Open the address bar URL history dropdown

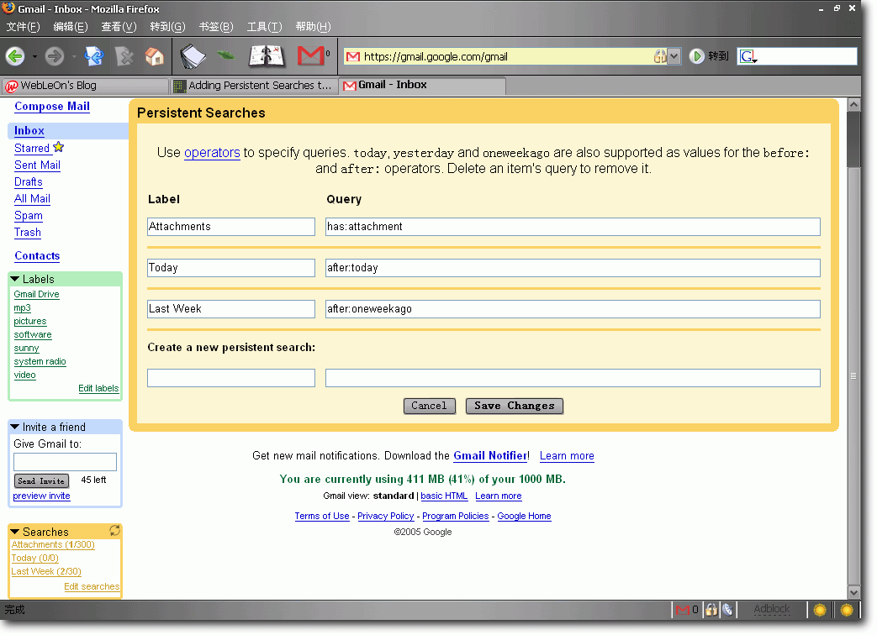coord(674,56)
